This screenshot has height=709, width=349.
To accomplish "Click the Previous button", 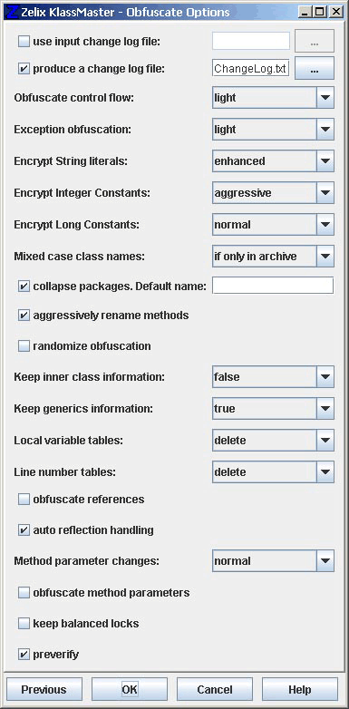I will 44,689.
